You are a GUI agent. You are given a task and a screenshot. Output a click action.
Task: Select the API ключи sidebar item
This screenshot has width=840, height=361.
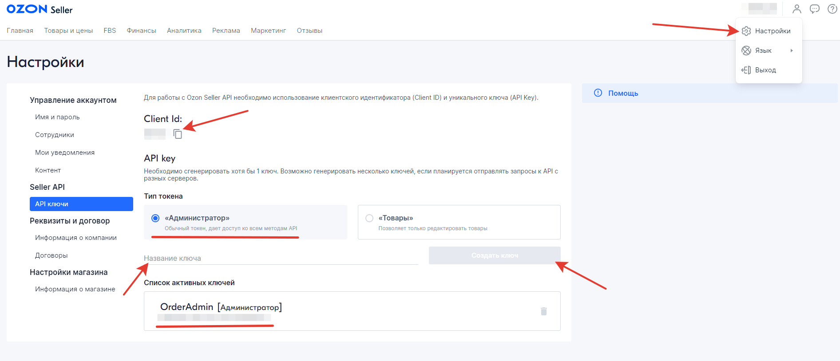pyautogui.click(x=81, y=204)
